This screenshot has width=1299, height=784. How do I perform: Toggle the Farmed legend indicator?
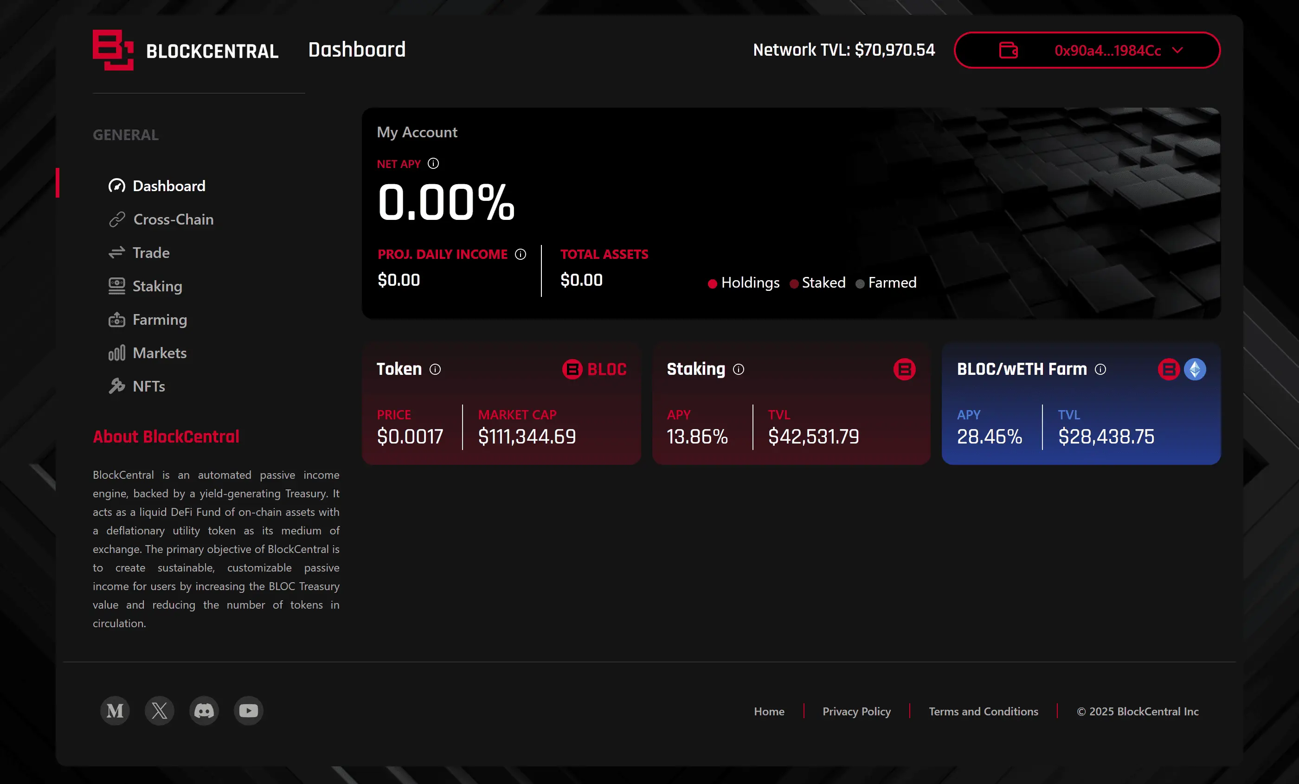pyautogui.click(x=885, y=283)
